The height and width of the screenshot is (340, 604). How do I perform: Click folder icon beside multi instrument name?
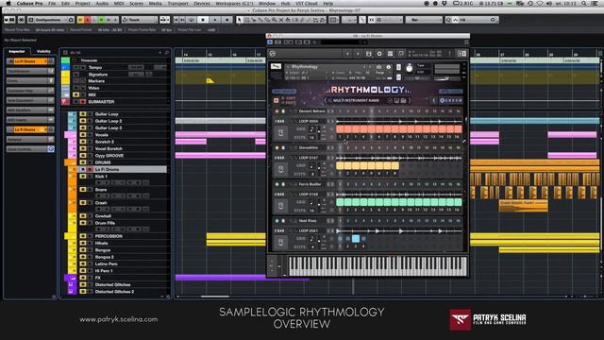pyautogui.click(x=403, y=101)
